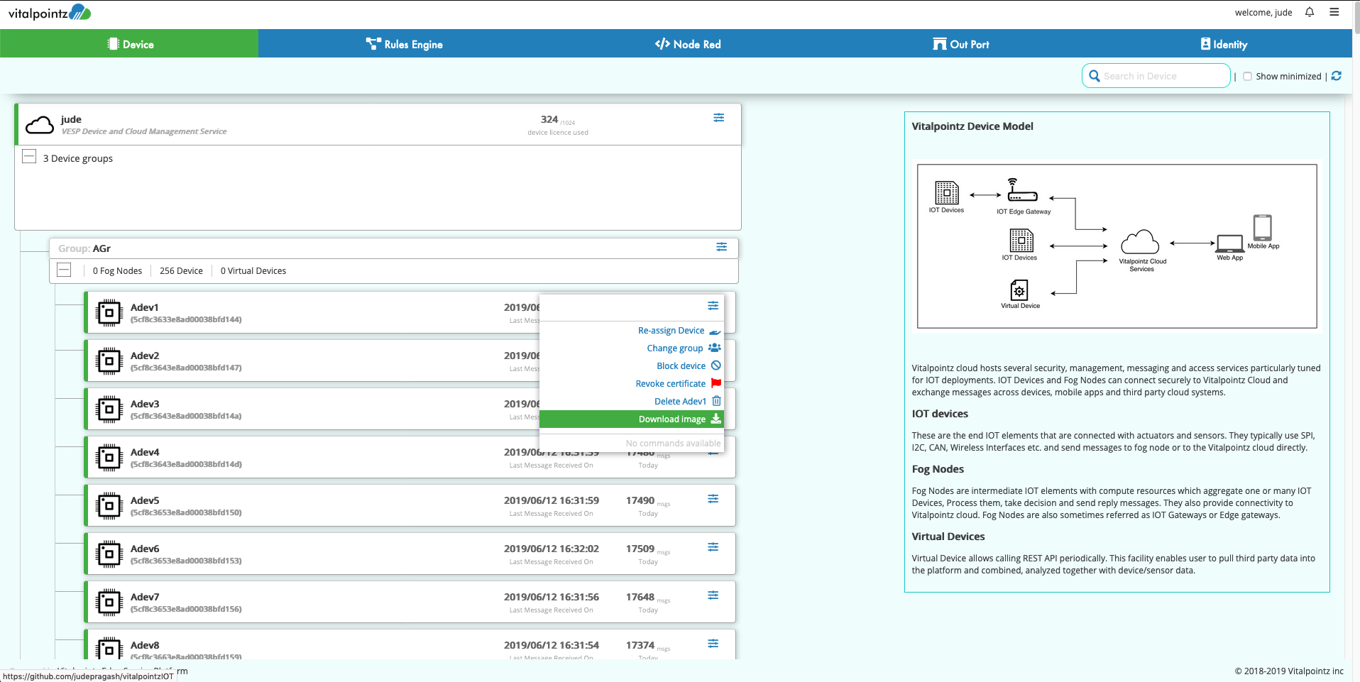Screen dimensions: 1360x682
Task: Click the Change group people icon
Action: (715, 348)
